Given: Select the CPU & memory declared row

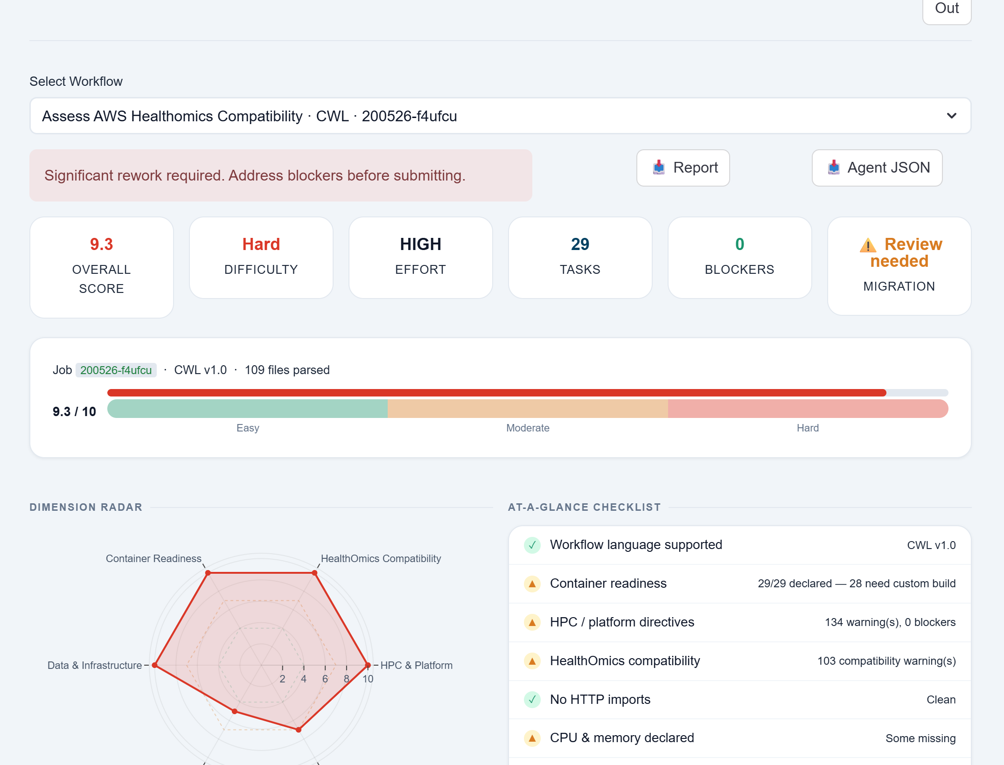Looking at the screenshot, I should pyautogui.click(x=740, y=738).
